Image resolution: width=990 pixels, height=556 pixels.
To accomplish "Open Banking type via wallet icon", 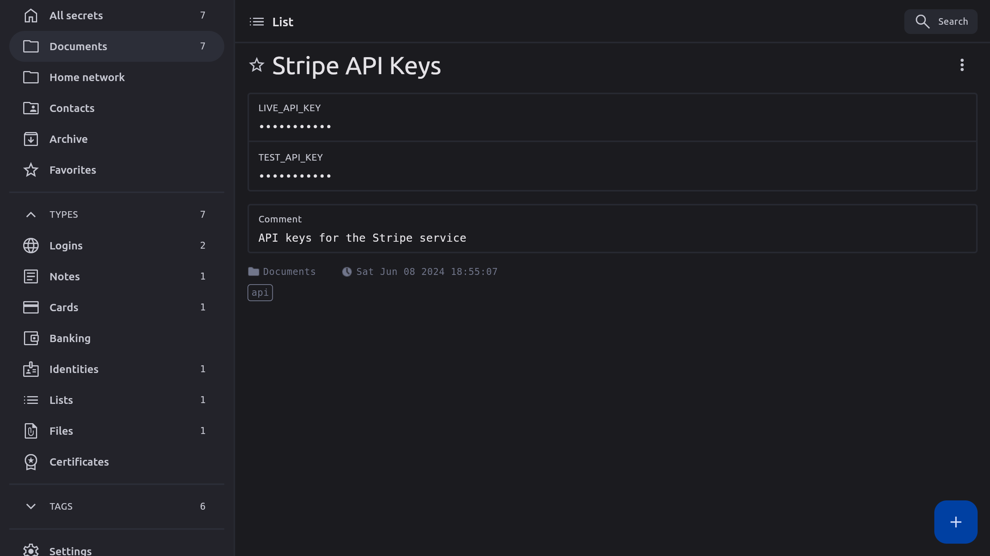I will pyautogui.click(x=31, y=338).
